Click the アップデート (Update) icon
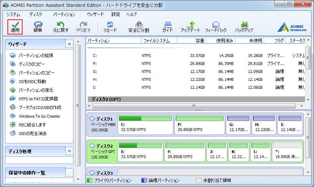Screen dimensions: 314x187 coord(190,27)
